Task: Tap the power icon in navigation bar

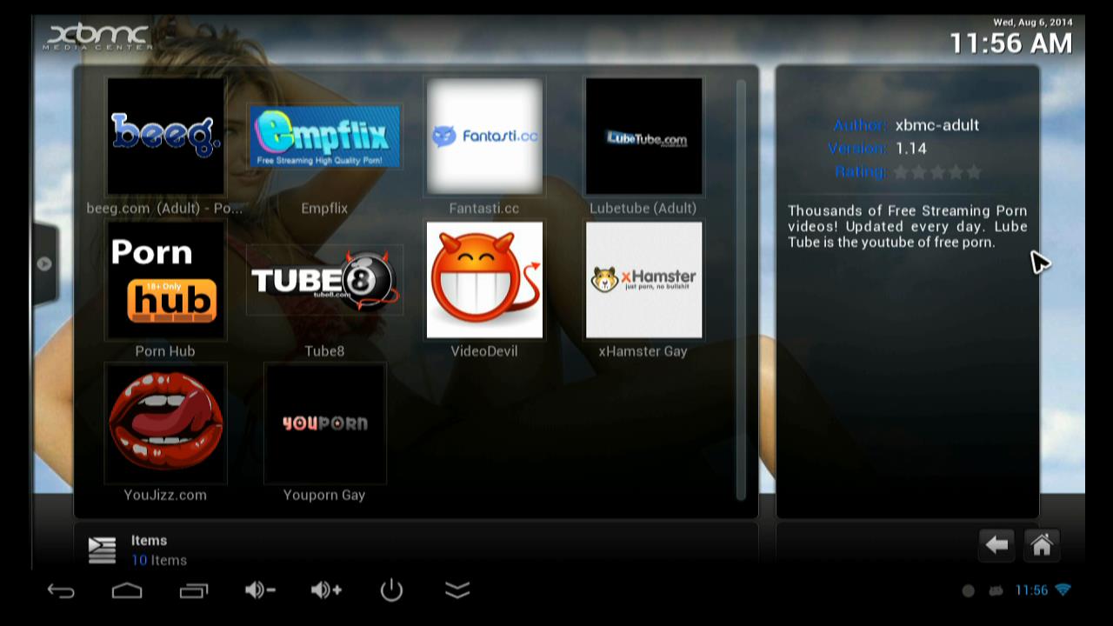Action: tap(391, 590)
